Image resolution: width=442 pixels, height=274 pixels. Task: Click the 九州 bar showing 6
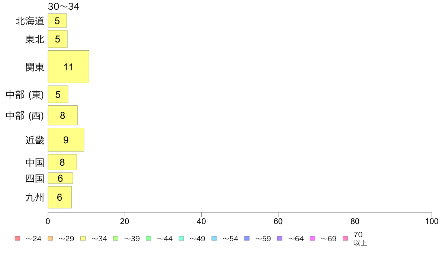tap(60, 197)
